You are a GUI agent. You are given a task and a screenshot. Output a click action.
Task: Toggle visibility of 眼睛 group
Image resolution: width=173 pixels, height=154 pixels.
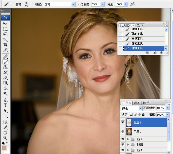pos(123,144)
